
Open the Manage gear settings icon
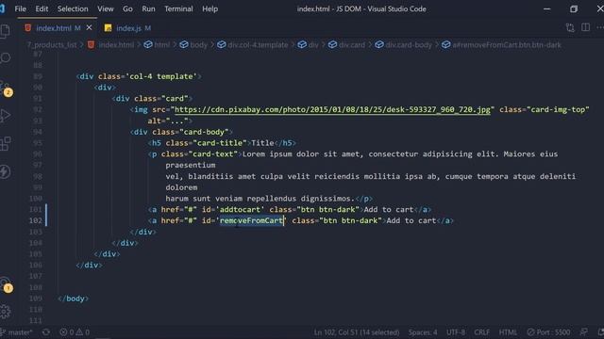point(5,312)
